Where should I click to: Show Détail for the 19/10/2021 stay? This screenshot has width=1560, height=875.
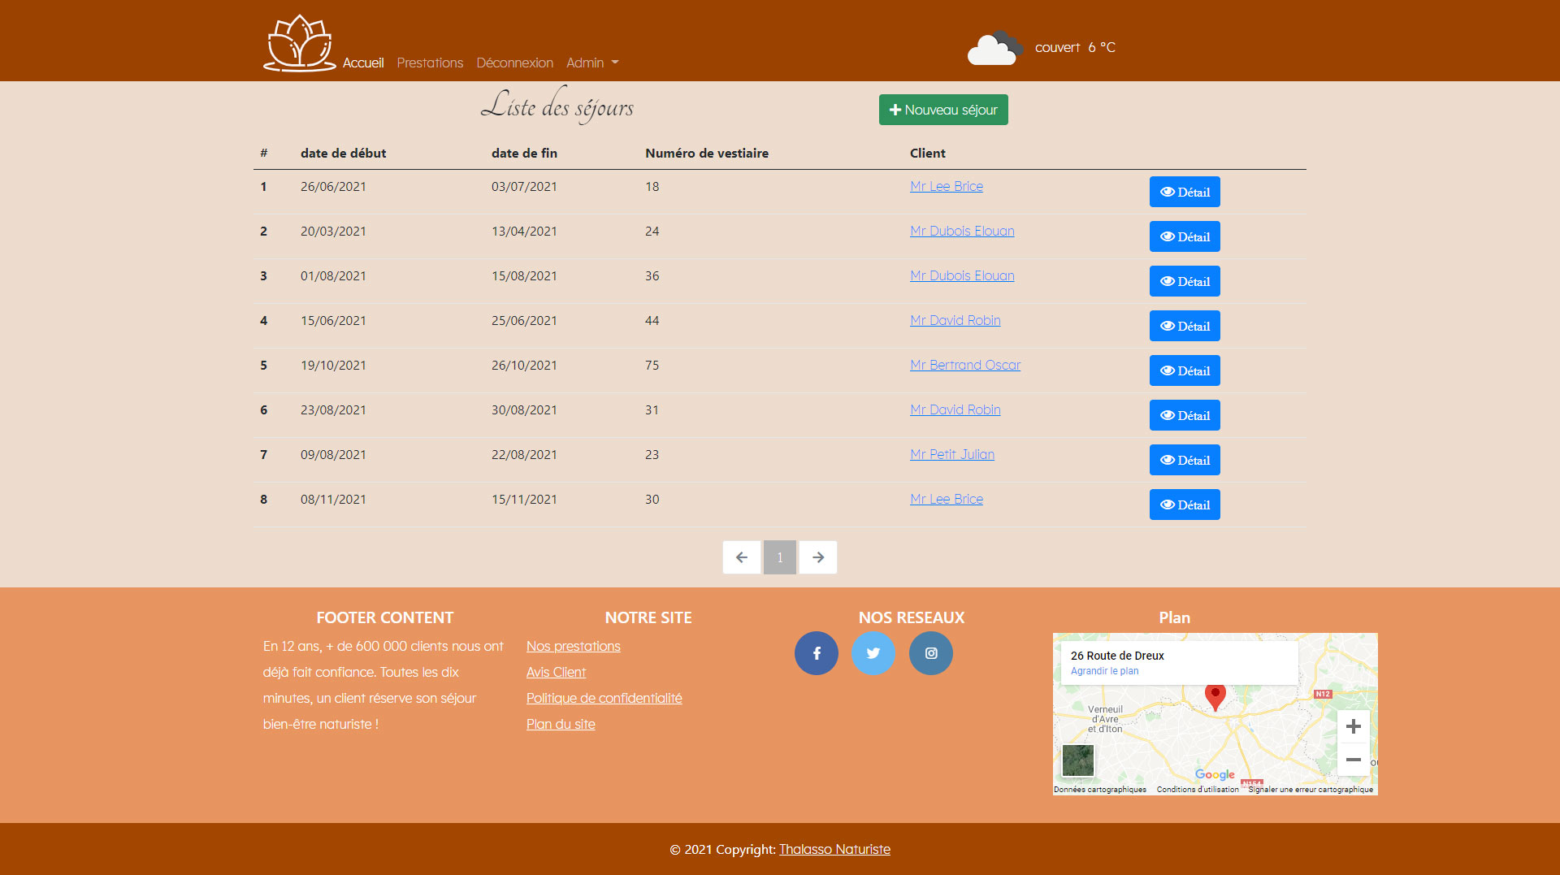pyautogui.click(x=1185, y=370)
